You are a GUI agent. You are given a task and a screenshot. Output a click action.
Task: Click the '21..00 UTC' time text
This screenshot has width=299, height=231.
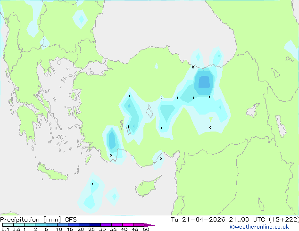point(247,220)
